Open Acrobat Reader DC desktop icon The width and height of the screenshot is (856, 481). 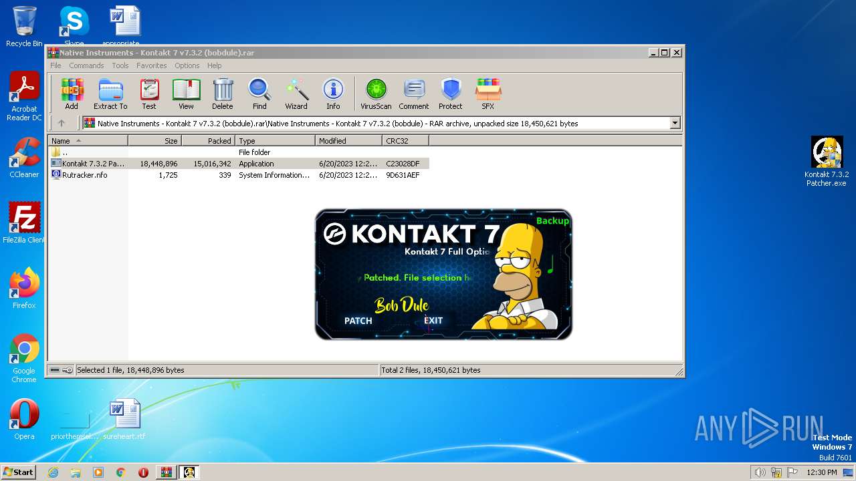click(24, 96)
